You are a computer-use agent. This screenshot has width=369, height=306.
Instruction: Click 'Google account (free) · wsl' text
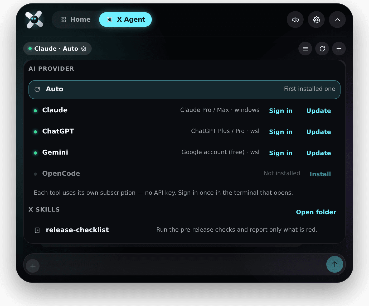pyautogui.click(x=220, y=152)
